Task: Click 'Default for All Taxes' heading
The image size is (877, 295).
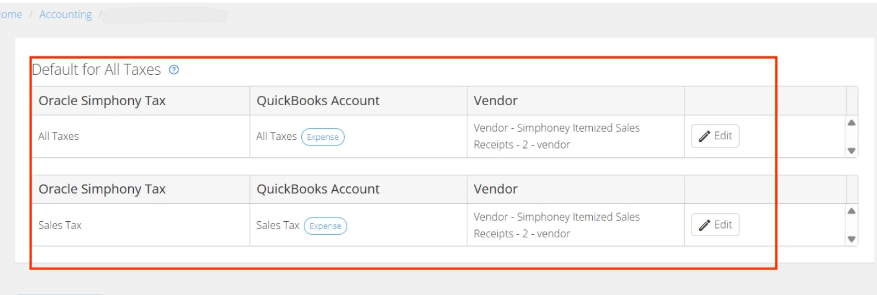Action: 97,70
